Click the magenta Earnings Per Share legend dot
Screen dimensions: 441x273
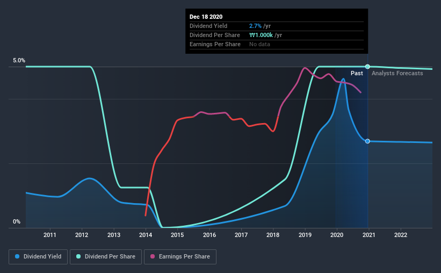point(153,256)
